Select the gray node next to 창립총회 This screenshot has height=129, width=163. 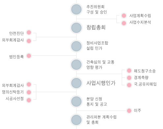[76, 28]
